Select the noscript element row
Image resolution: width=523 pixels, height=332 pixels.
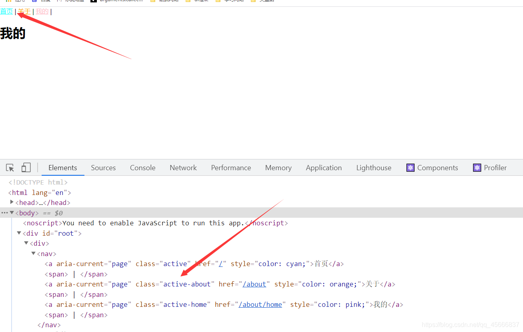click(x=156, y=223)
